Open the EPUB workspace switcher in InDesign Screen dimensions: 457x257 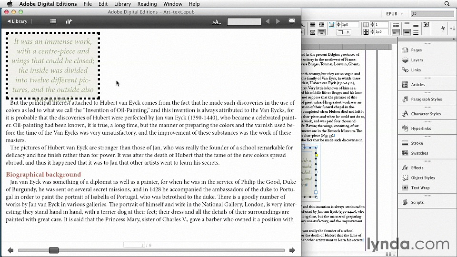point(394,14)
